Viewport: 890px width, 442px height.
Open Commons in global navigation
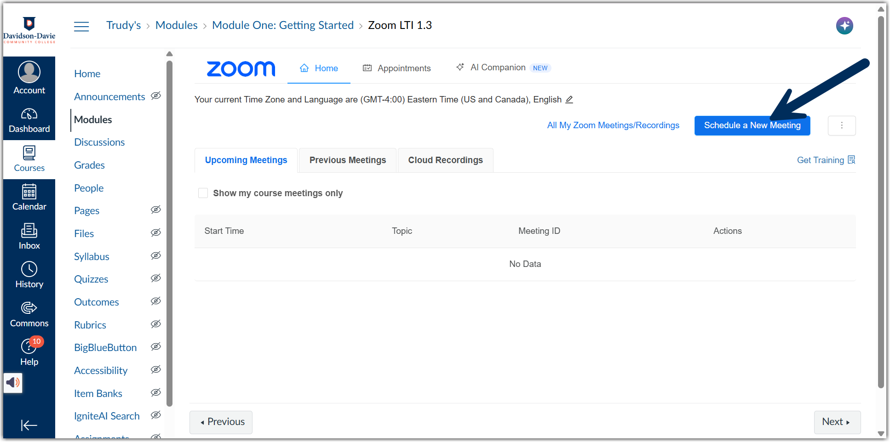[x=29, y=315]
